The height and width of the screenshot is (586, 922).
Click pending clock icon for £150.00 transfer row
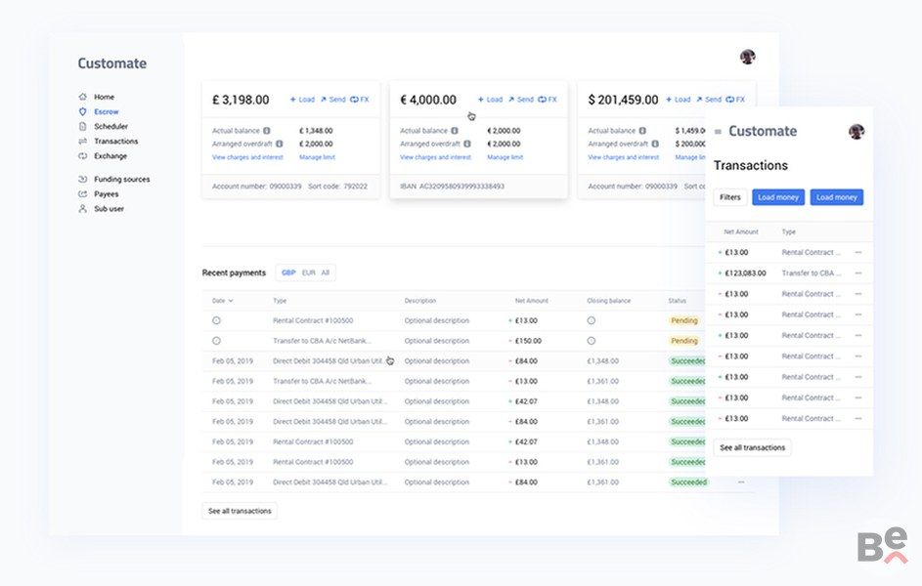pyautogui.click(x=216, y=341)
